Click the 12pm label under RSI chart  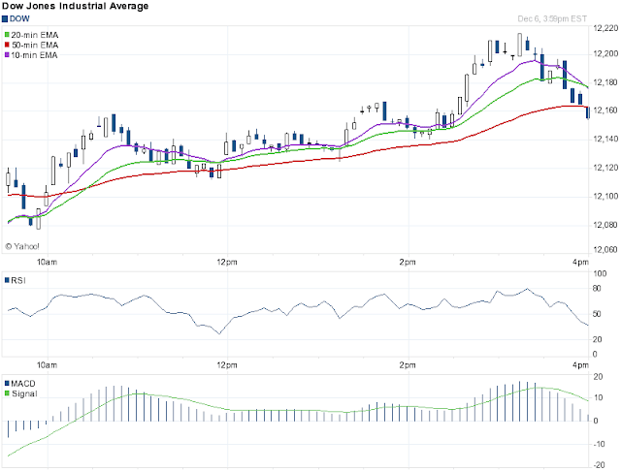(227, 365)
